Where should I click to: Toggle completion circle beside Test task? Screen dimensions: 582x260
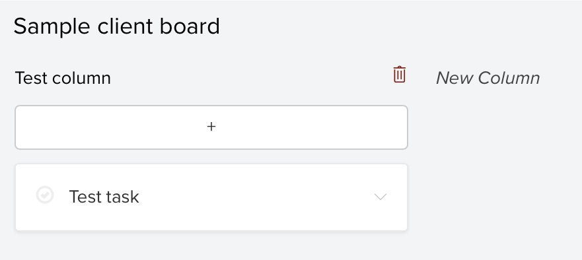[x=45, y=195]
